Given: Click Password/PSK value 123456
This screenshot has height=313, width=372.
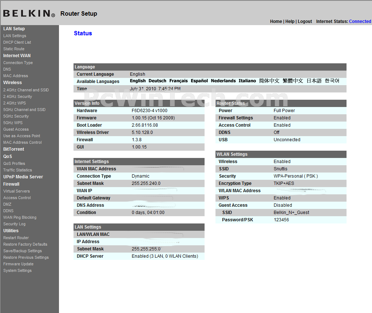Looking at the screenshot, I should point(281,220).
